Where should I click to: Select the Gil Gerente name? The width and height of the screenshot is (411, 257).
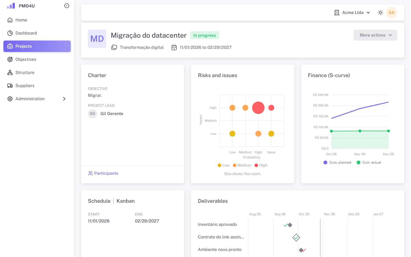point(112,114)
